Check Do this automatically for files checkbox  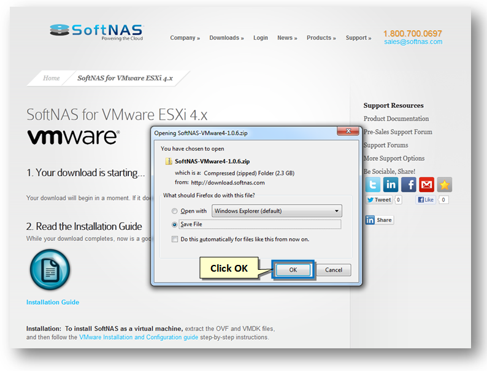click(175, 239)
